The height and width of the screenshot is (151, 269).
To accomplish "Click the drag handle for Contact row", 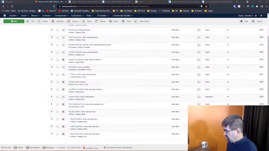I will (x=52, y=82).
